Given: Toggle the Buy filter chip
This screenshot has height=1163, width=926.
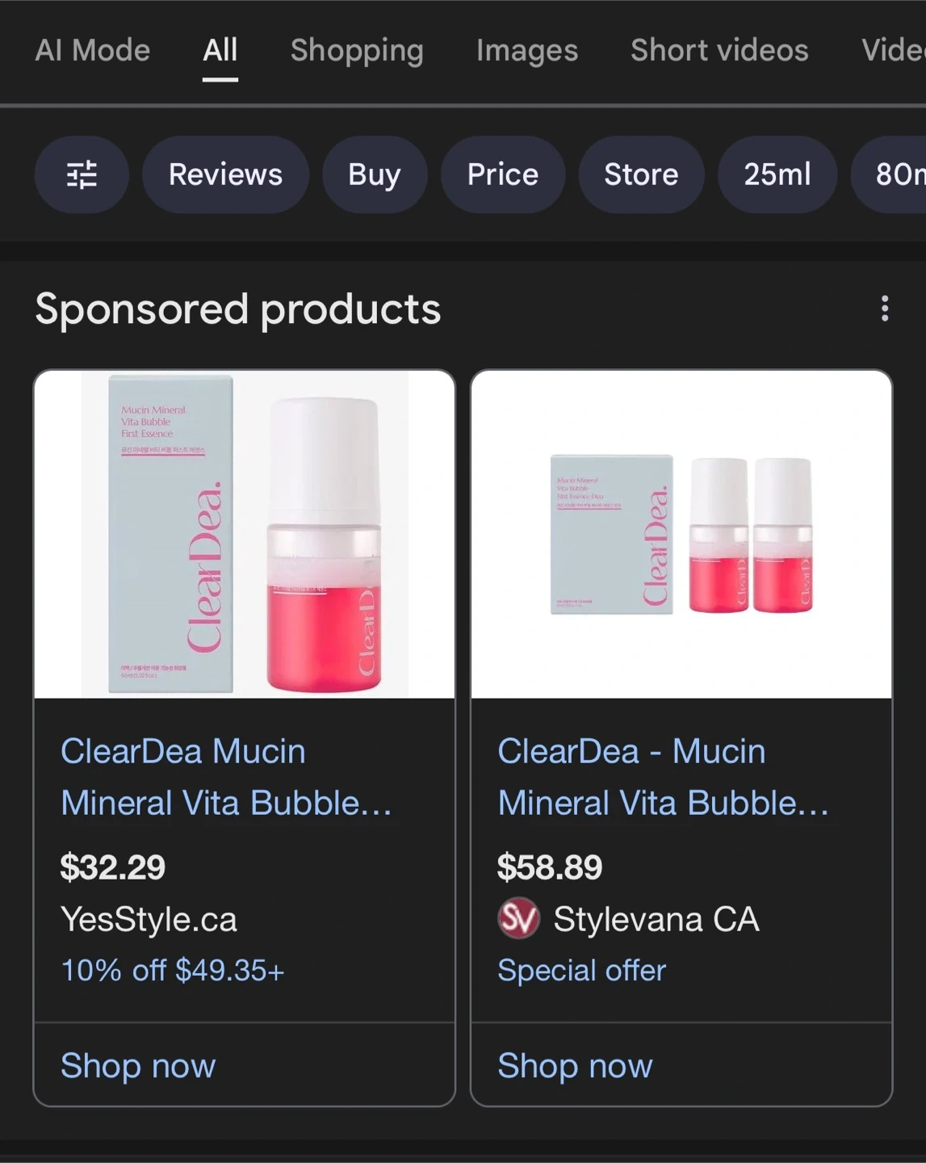Looking at the screenshot, I should [375, 174].
